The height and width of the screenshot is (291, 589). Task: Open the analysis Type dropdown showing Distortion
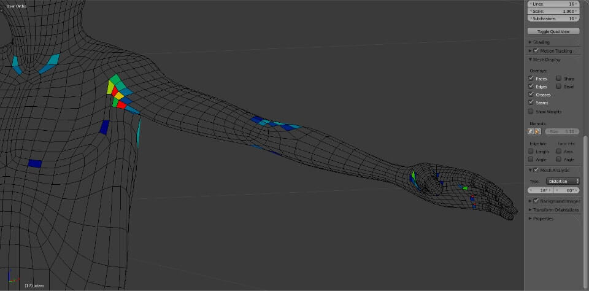click(x=563, y=181)
